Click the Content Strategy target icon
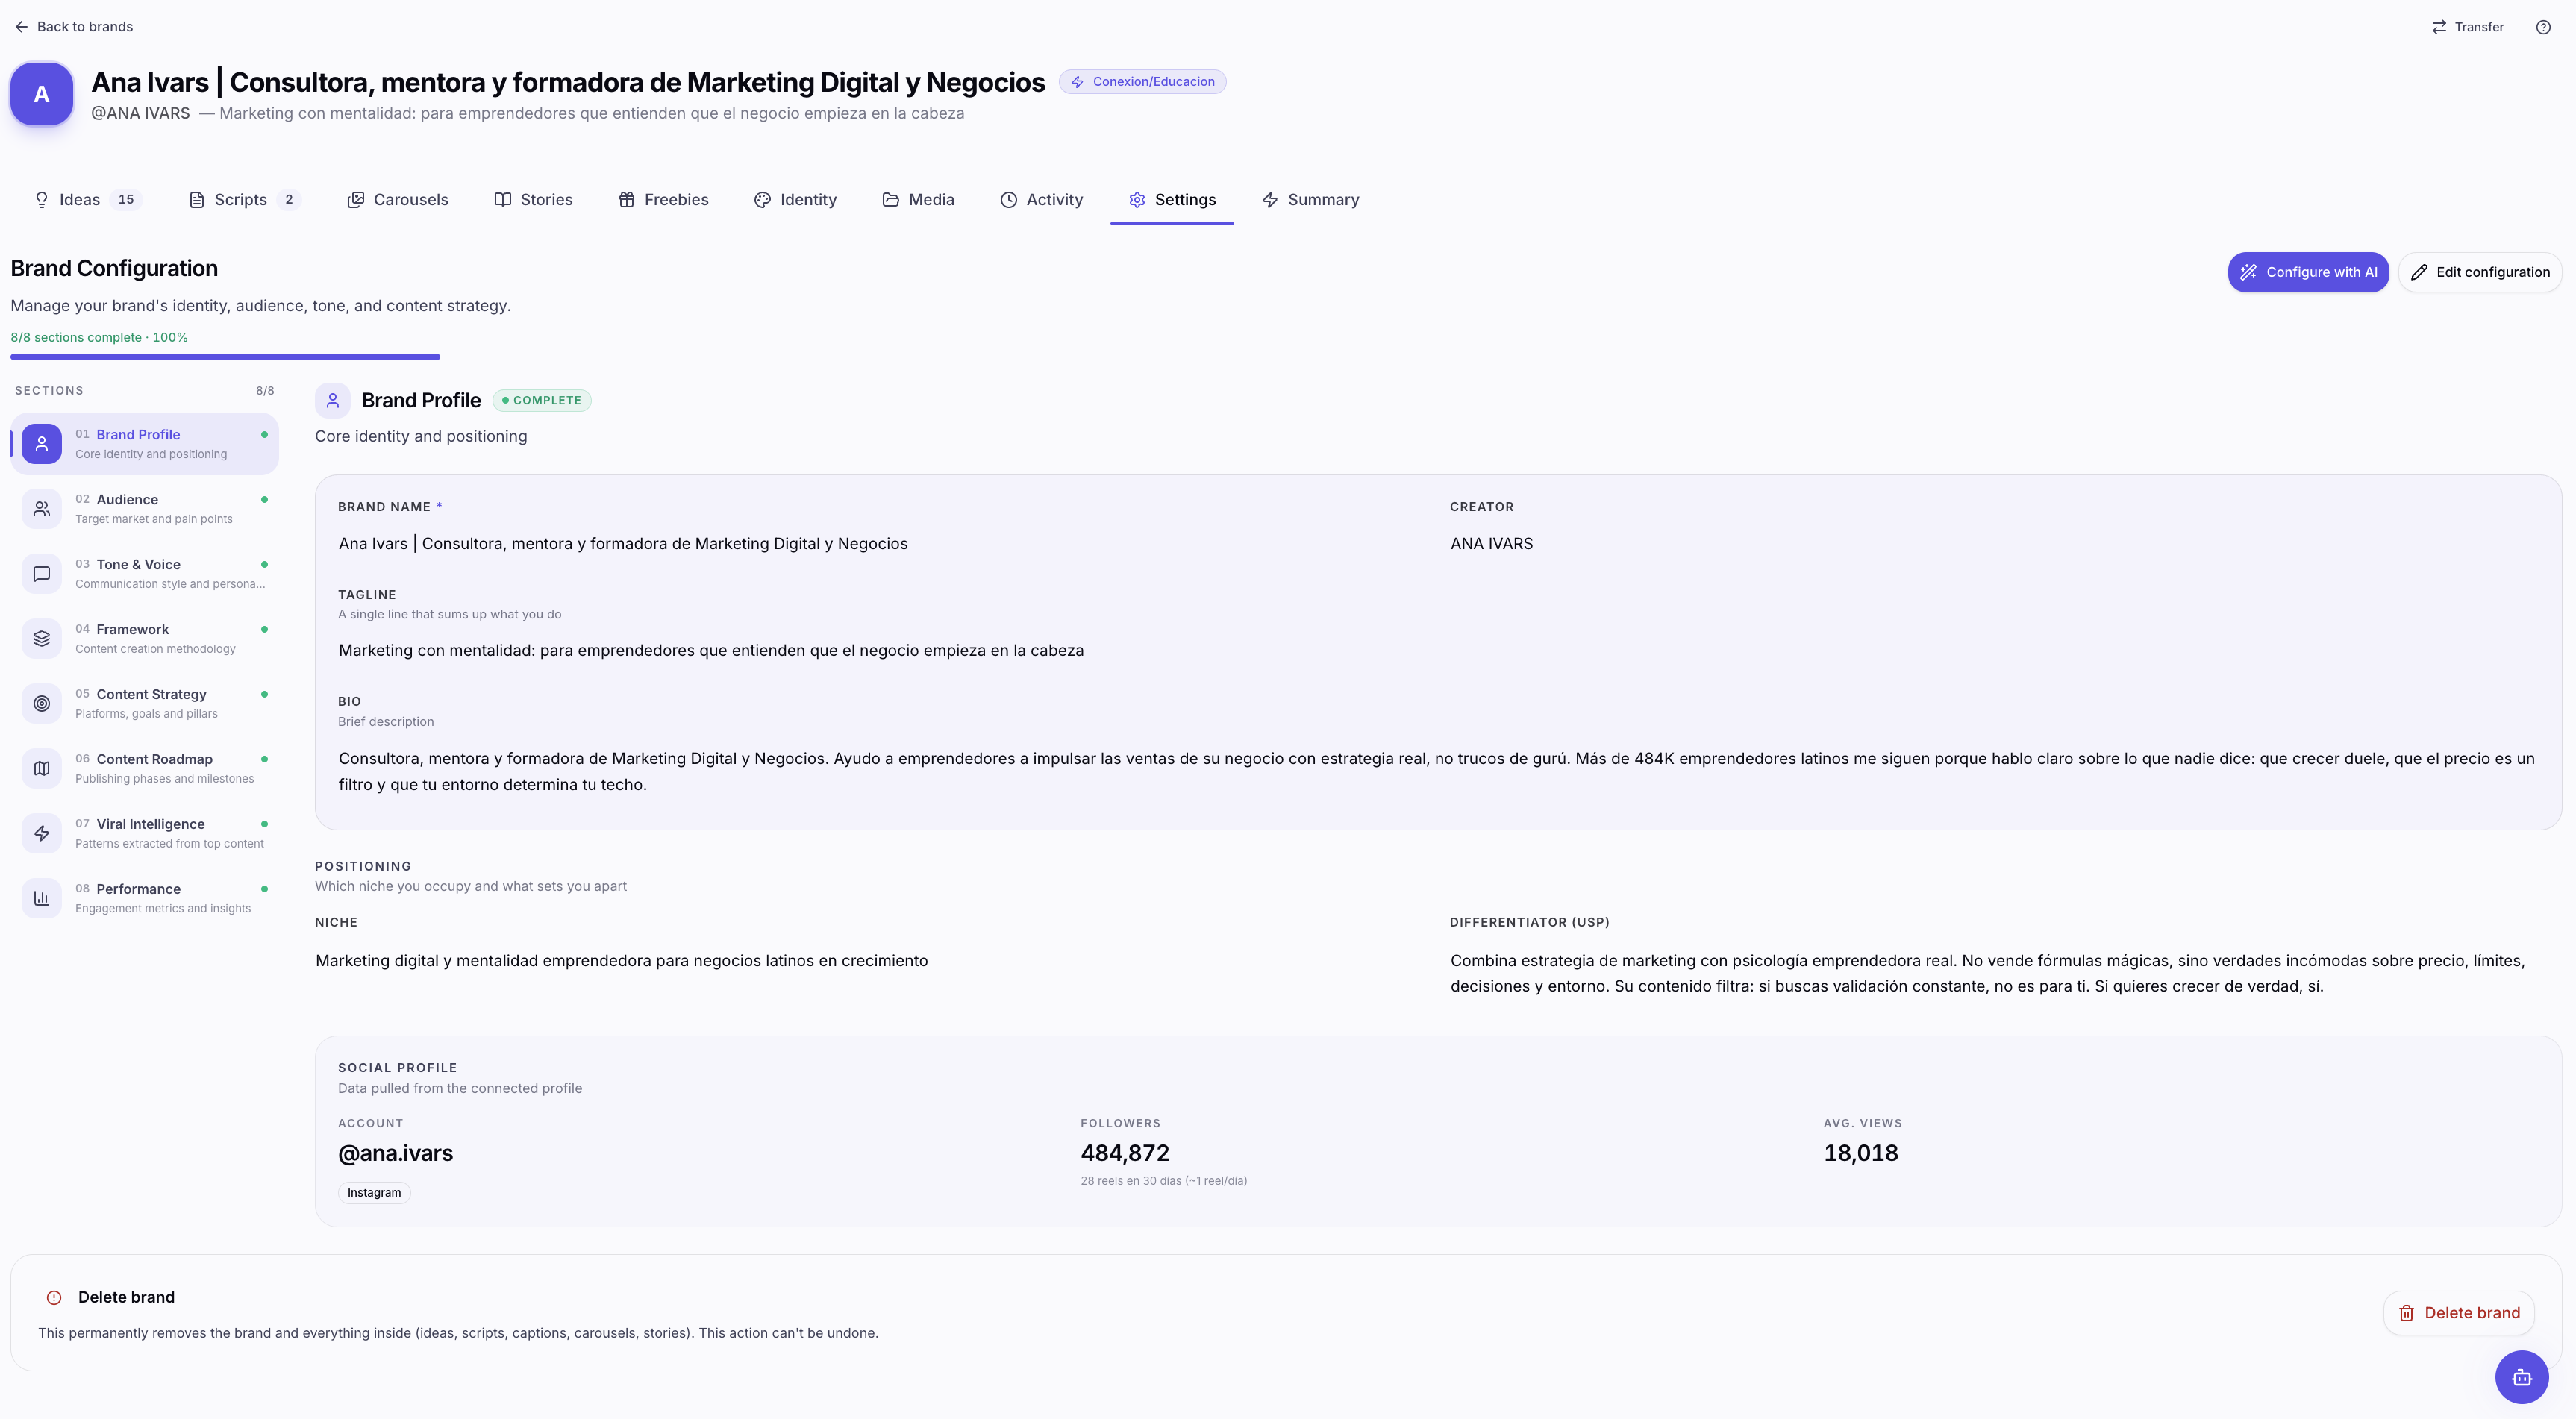The height and width of the screenshot is (1419, 2576). click(x=42, y=704)
